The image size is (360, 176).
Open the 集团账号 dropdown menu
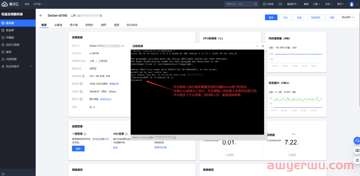point(293,4)
